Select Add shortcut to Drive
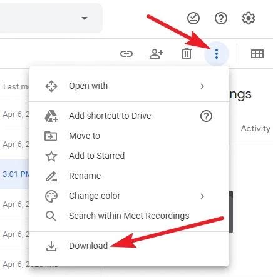273x277 pixels. (129, 116)
